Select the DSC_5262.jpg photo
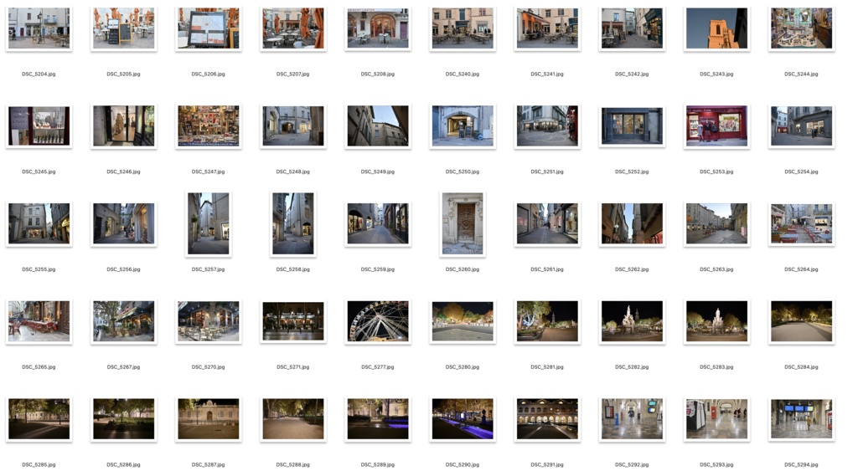The height and width of the screenshot is (476, 858). pyautogui.click(x=632, y=223)
